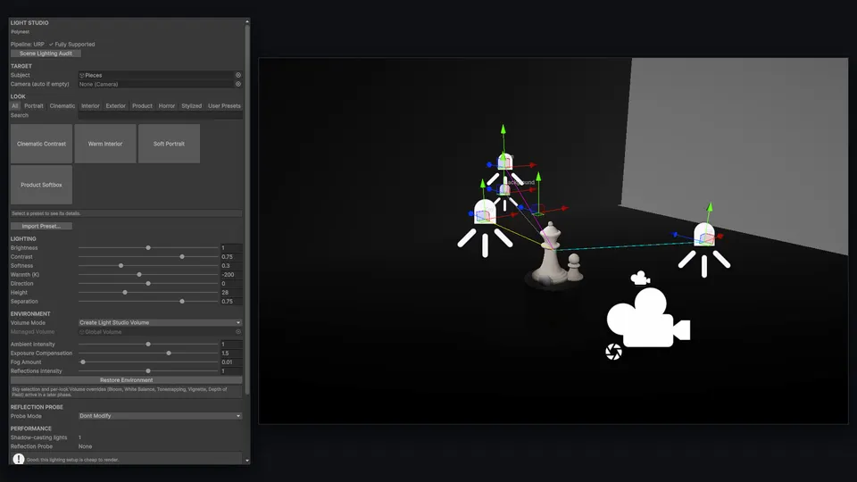Click the Subject Pieces field
The height and width of the screenshot is (482, 857).
point(155,75)
